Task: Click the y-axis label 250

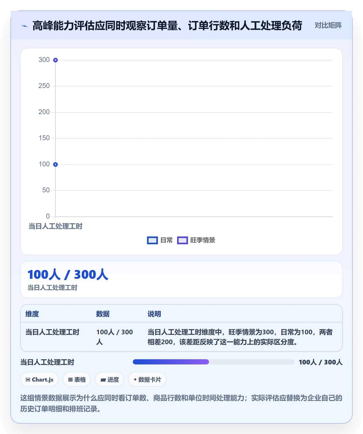Action: click(x=44, y=86)
